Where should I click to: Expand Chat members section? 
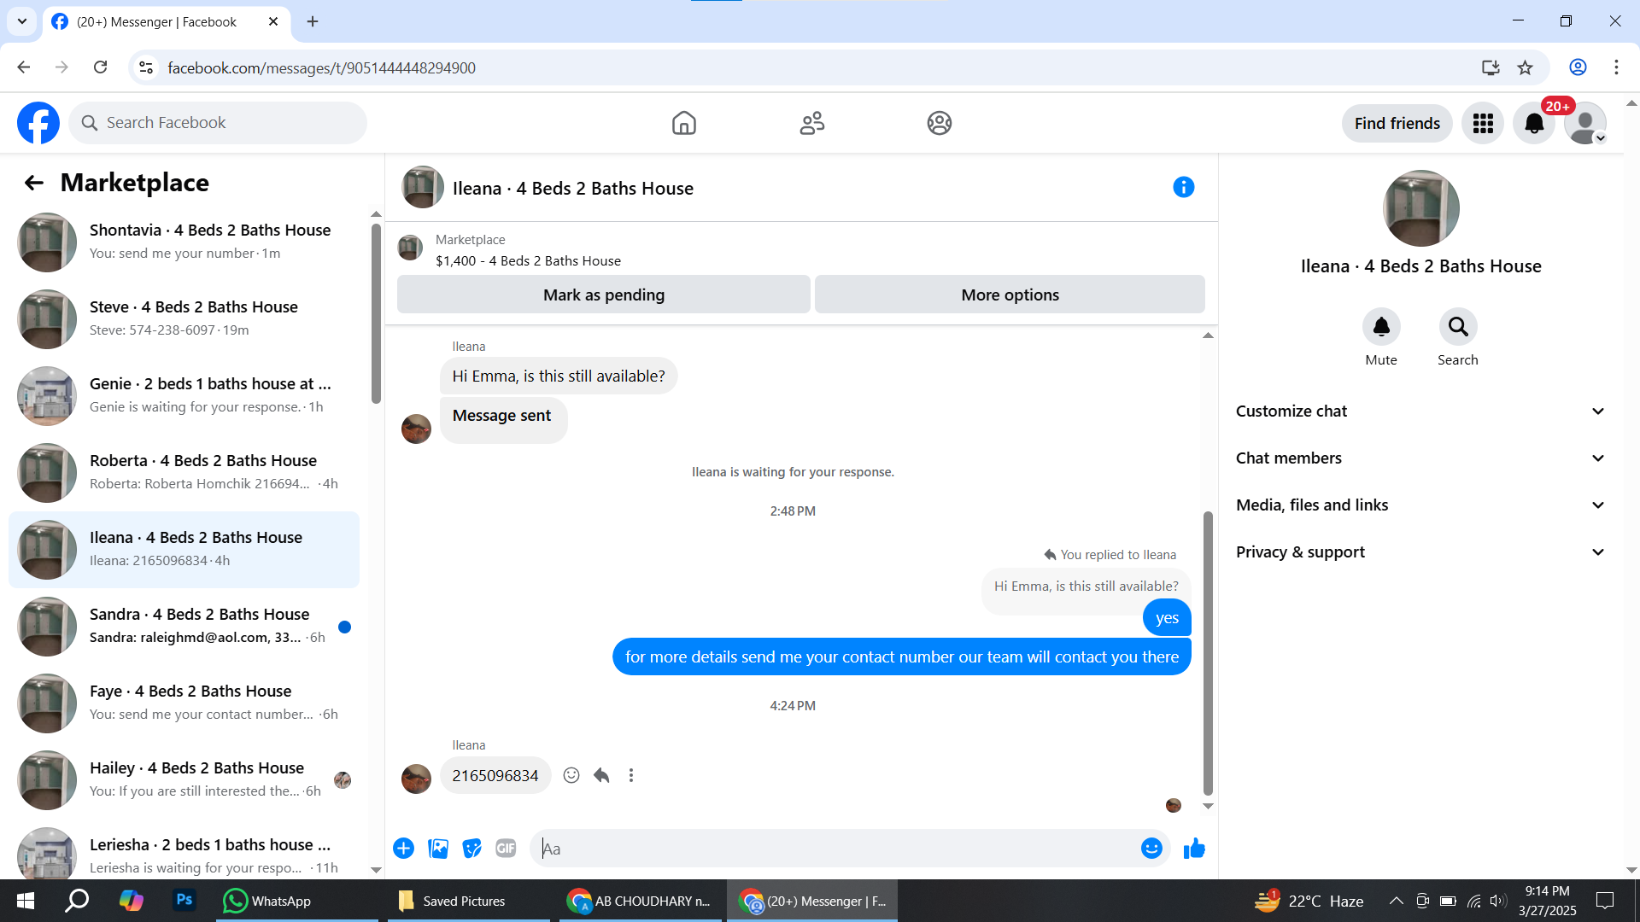coord(1420,458)
